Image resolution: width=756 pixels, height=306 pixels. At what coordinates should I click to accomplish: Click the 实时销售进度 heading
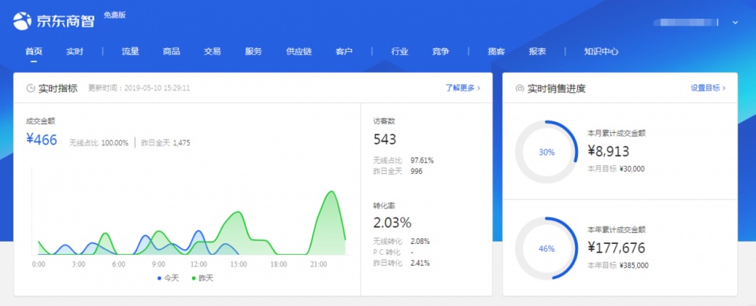(557, 89)
